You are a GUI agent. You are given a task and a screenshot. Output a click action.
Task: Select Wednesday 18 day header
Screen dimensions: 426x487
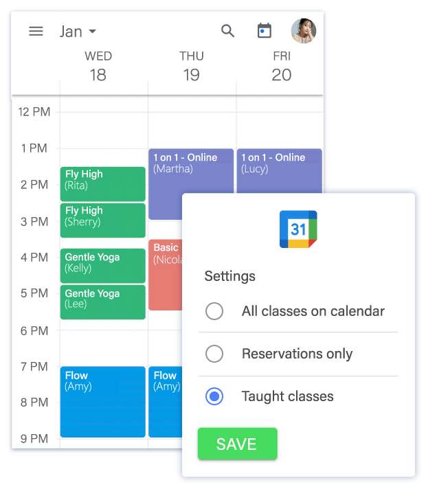98,67
